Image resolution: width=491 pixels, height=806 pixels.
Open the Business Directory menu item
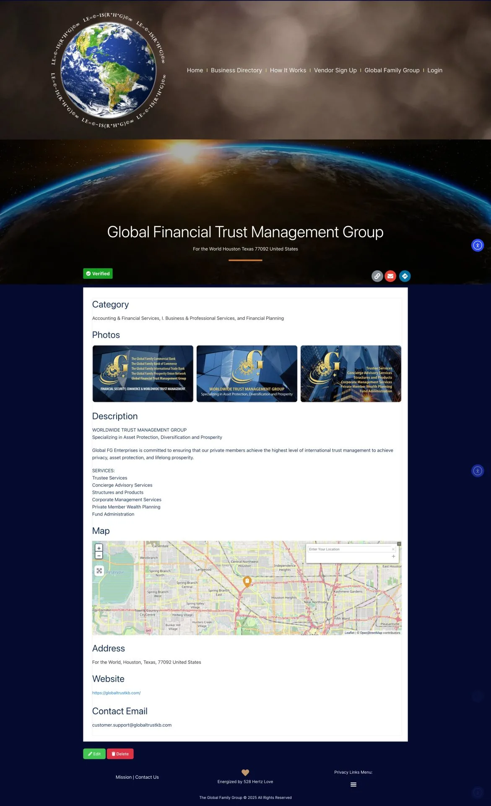click(236, 71)
